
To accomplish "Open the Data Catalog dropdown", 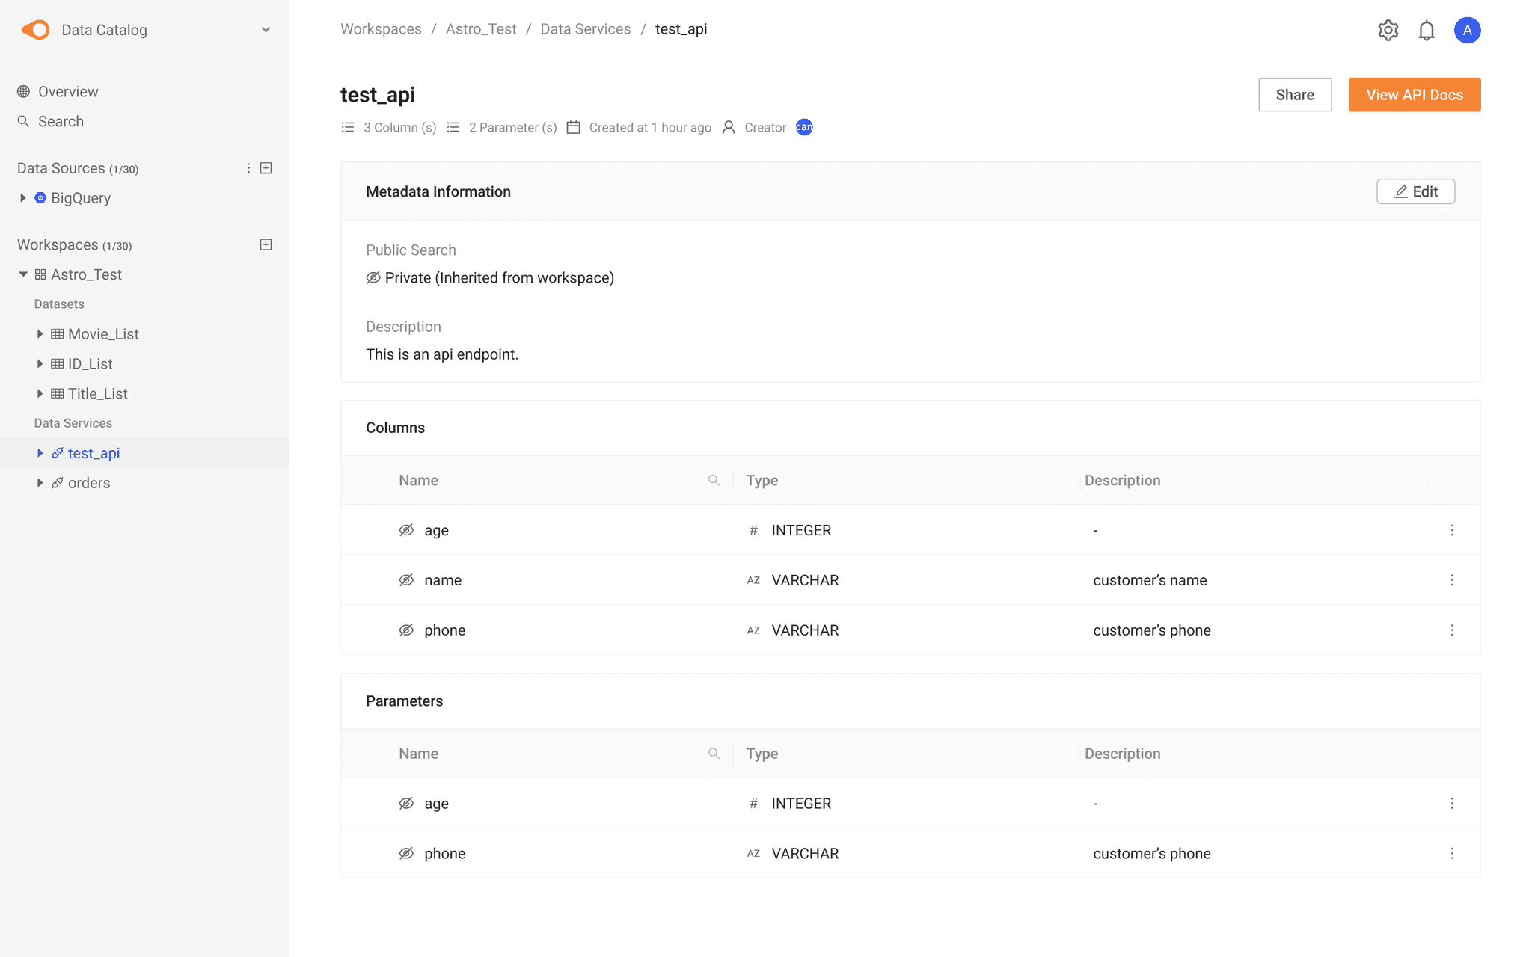I will tap(266, 30).
